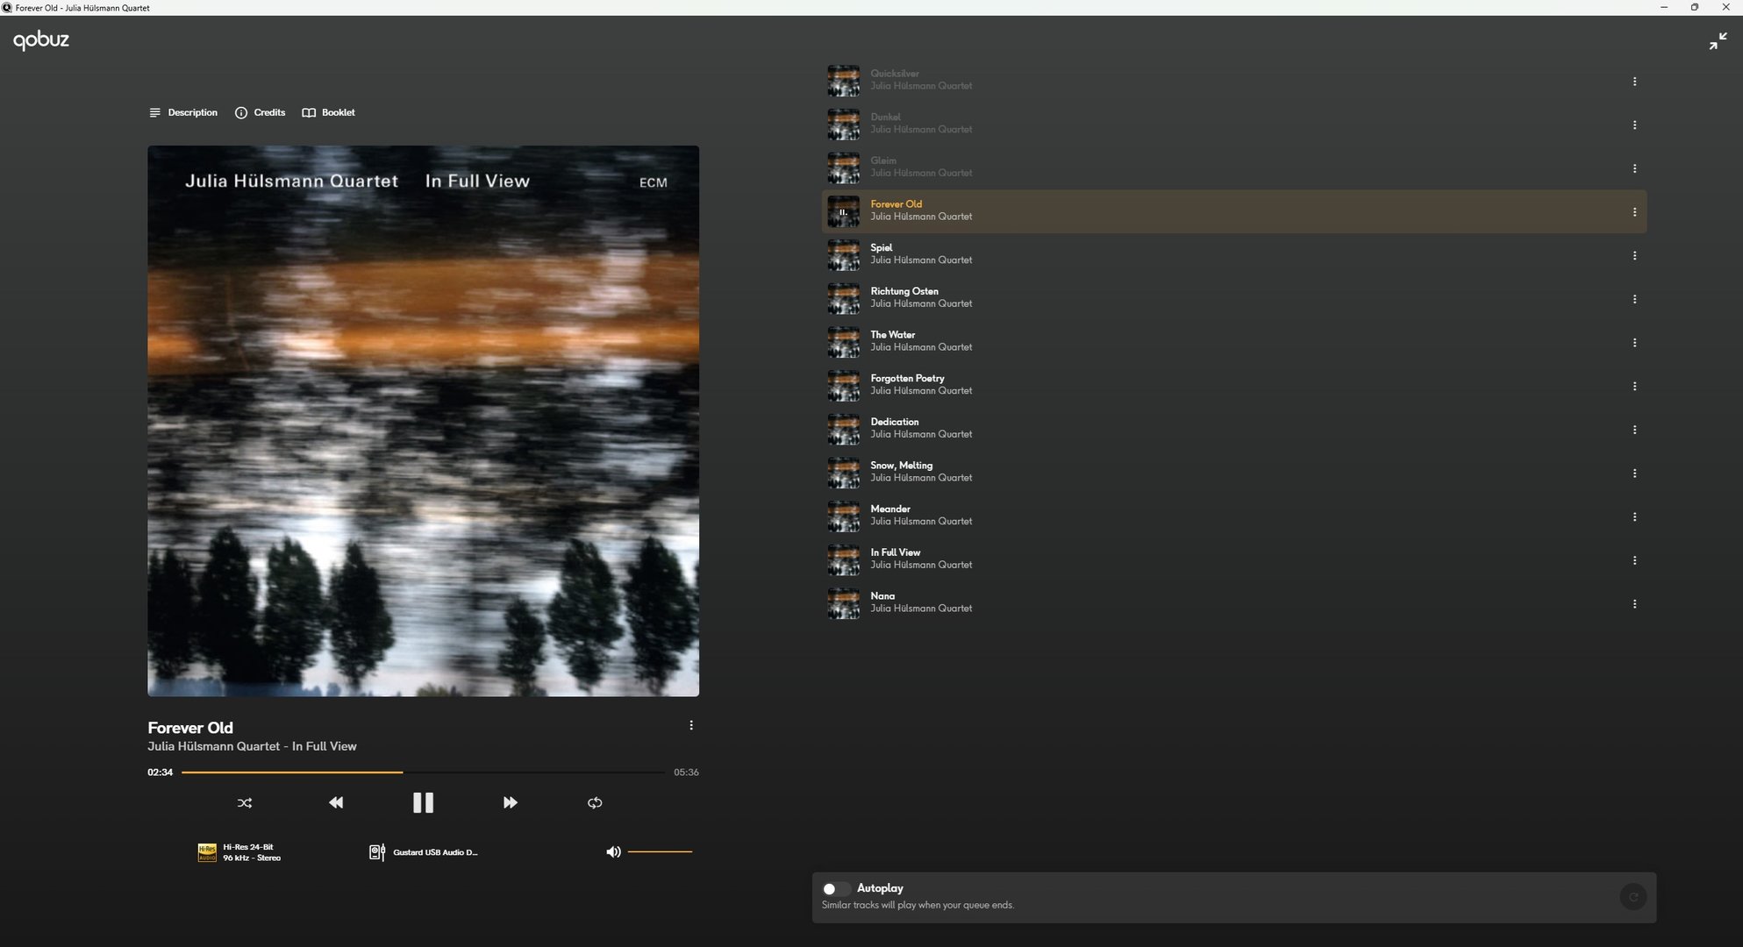Viewport: 1743px width, 947px height.
Task: Toggle repeat playback mode
Action: (x=595, y=802)
